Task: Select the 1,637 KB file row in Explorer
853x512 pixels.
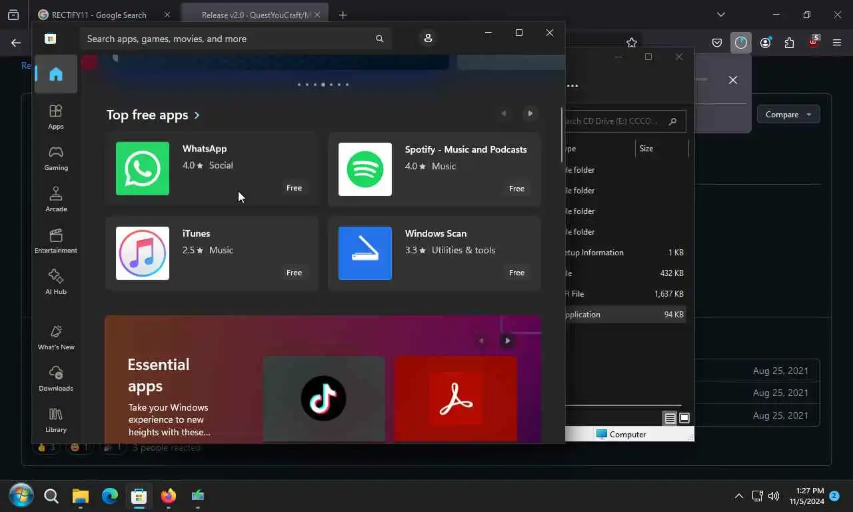Action: click(x=624, y=294)
